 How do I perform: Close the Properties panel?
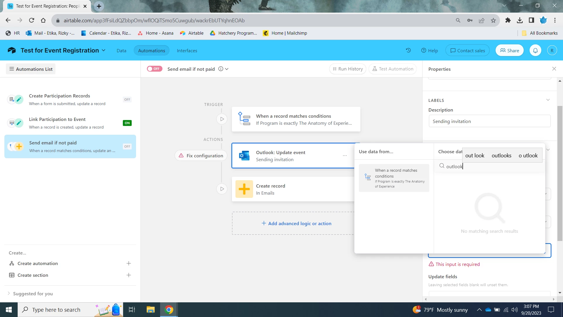554,69
